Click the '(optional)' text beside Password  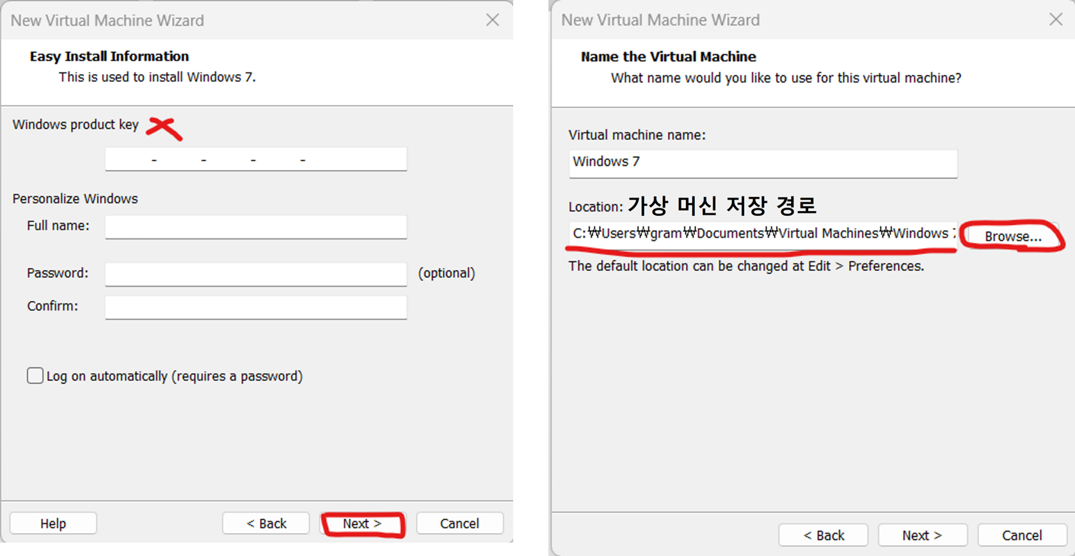(447, 274)
